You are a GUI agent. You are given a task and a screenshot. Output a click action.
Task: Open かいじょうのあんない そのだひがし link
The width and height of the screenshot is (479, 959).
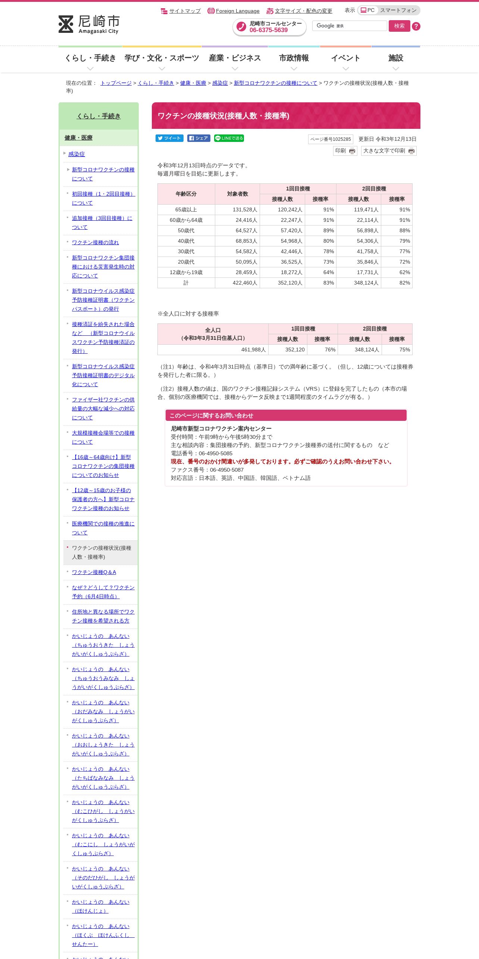tap(103, 878)
